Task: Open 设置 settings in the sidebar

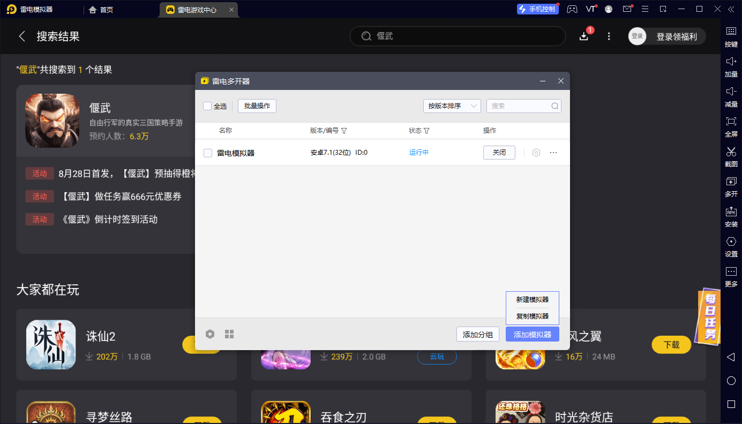Action: [731, 246]
